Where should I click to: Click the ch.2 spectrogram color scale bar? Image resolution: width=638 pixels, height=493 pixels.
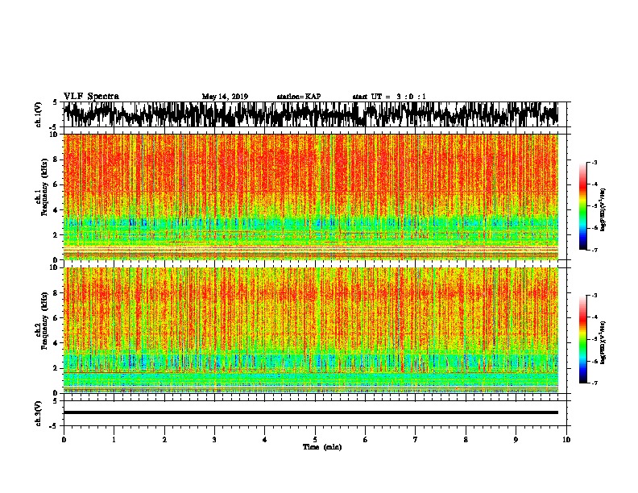point(583,339)
